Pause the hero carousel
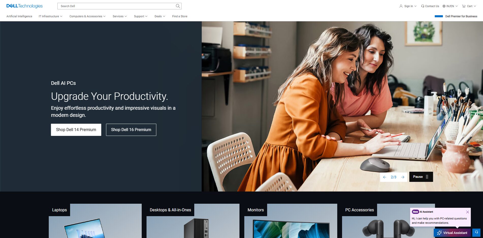 (x=421, y=177)
